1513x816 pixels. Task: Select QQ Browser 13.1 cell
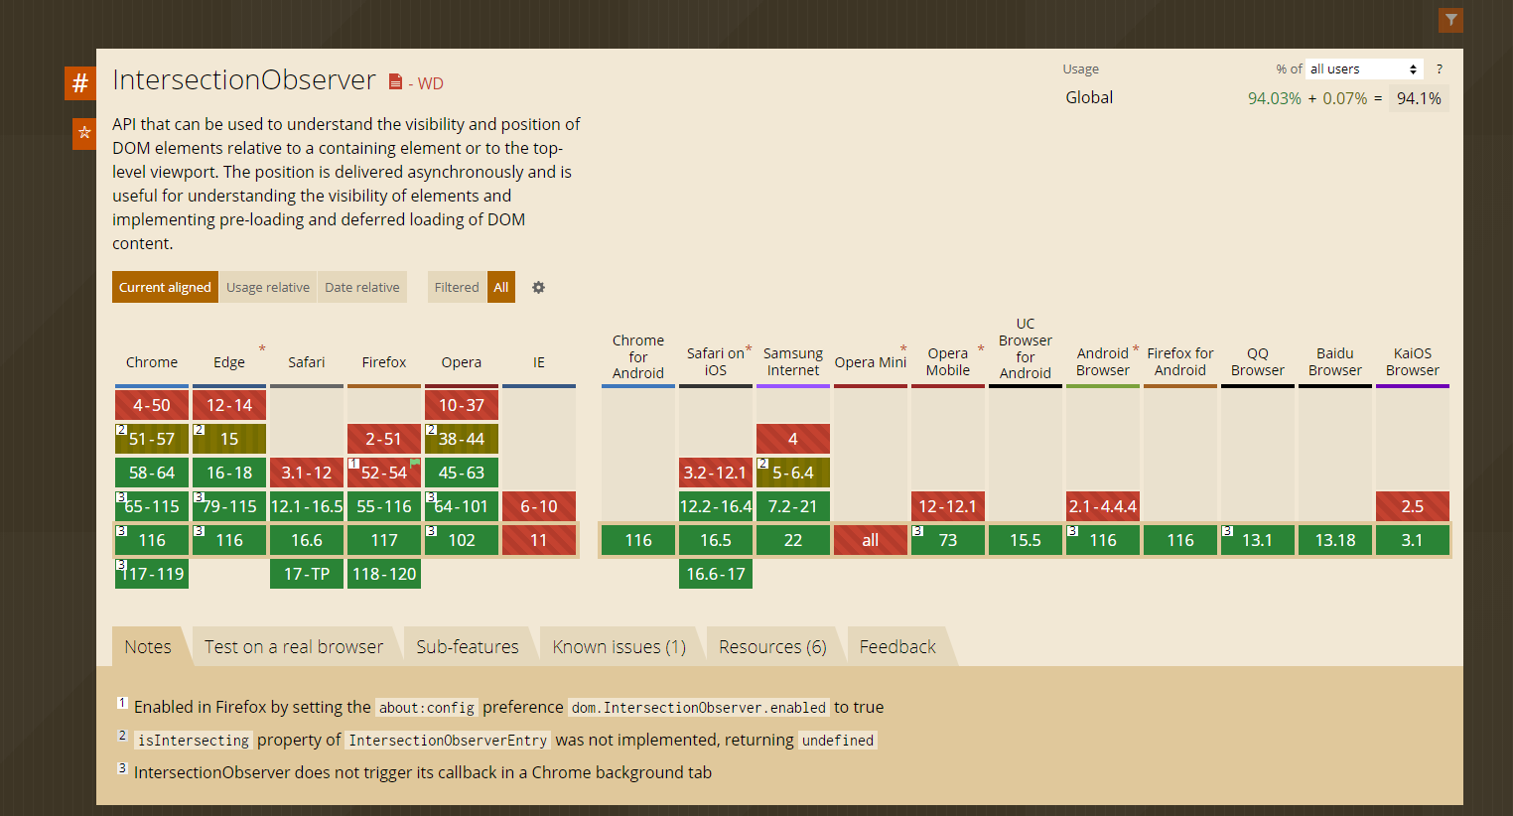(1258, 540)
